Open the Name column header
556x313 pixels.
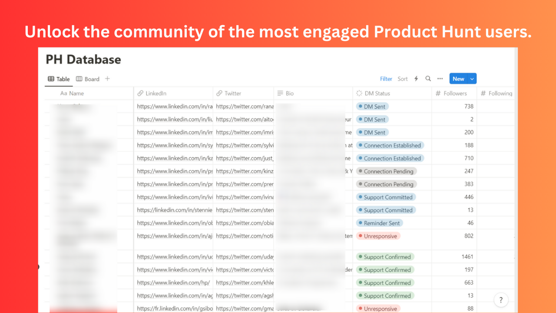[x=72, y=93]
